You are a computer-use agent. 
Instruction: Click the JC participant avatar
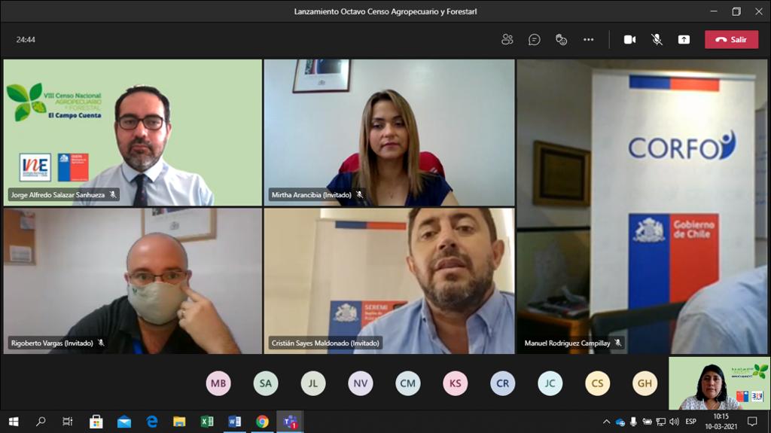pyautogui.click(x=550, y=383)
